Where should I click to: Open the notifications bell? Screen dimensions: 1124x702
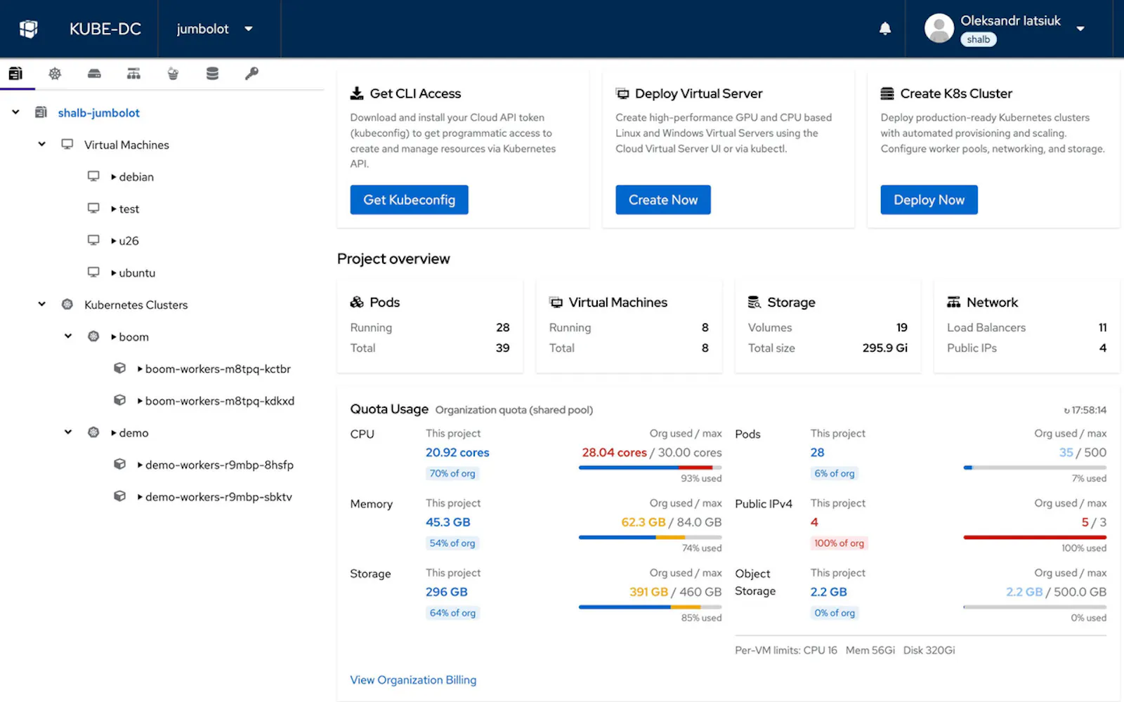[885, 29]
